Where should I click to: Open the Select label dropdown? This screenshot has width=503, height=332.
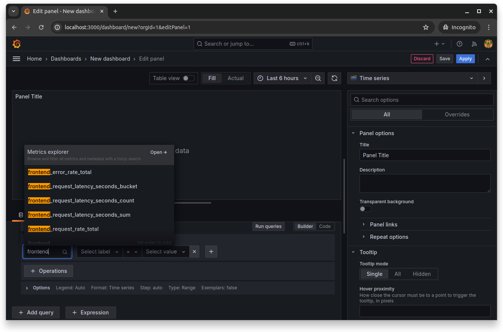coord(100,252)
